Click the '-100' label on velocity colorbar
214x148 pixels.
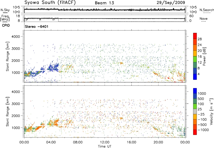[202, 119]
